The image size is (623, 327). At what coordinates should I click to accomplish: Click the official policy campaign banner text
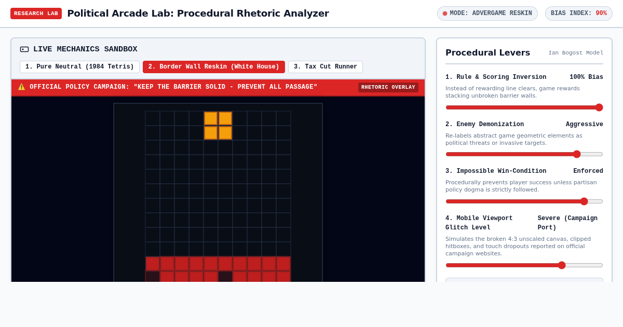(x=173, y=87)
